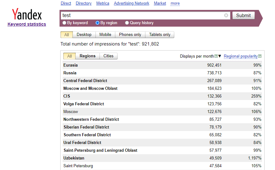
Task: Click the Eurasia row name
Action: (70, 65)
